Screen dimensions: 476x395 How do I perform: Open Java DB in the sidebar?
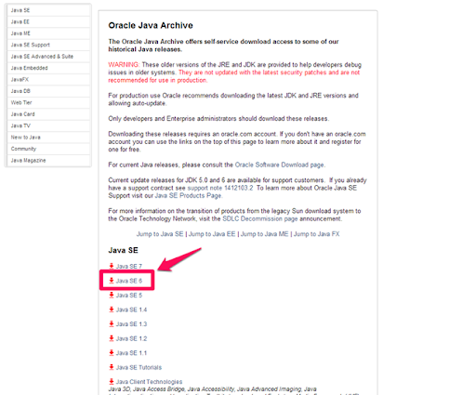pyautogui.click(x=48, y=91)
